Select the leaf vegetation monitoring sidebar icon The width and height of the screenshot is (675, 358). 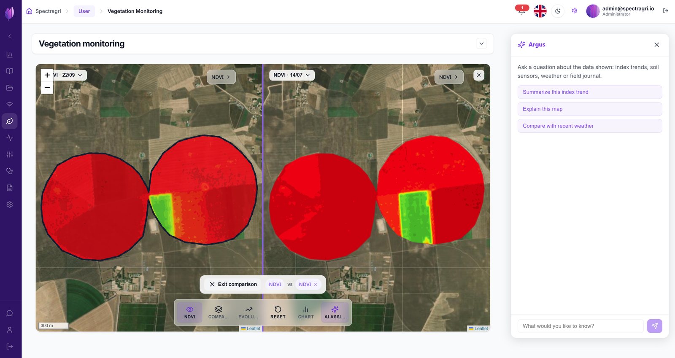[9, 121]
